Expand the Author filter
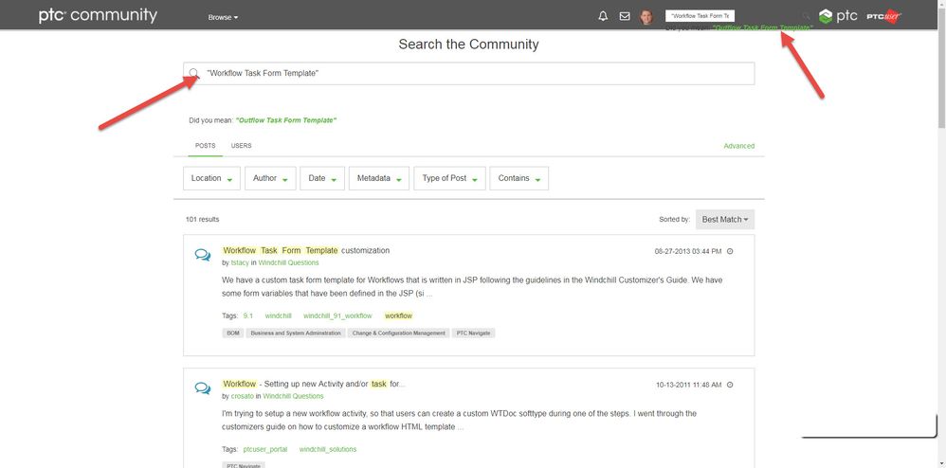946x468 pixels. click(x=270, y=178)
